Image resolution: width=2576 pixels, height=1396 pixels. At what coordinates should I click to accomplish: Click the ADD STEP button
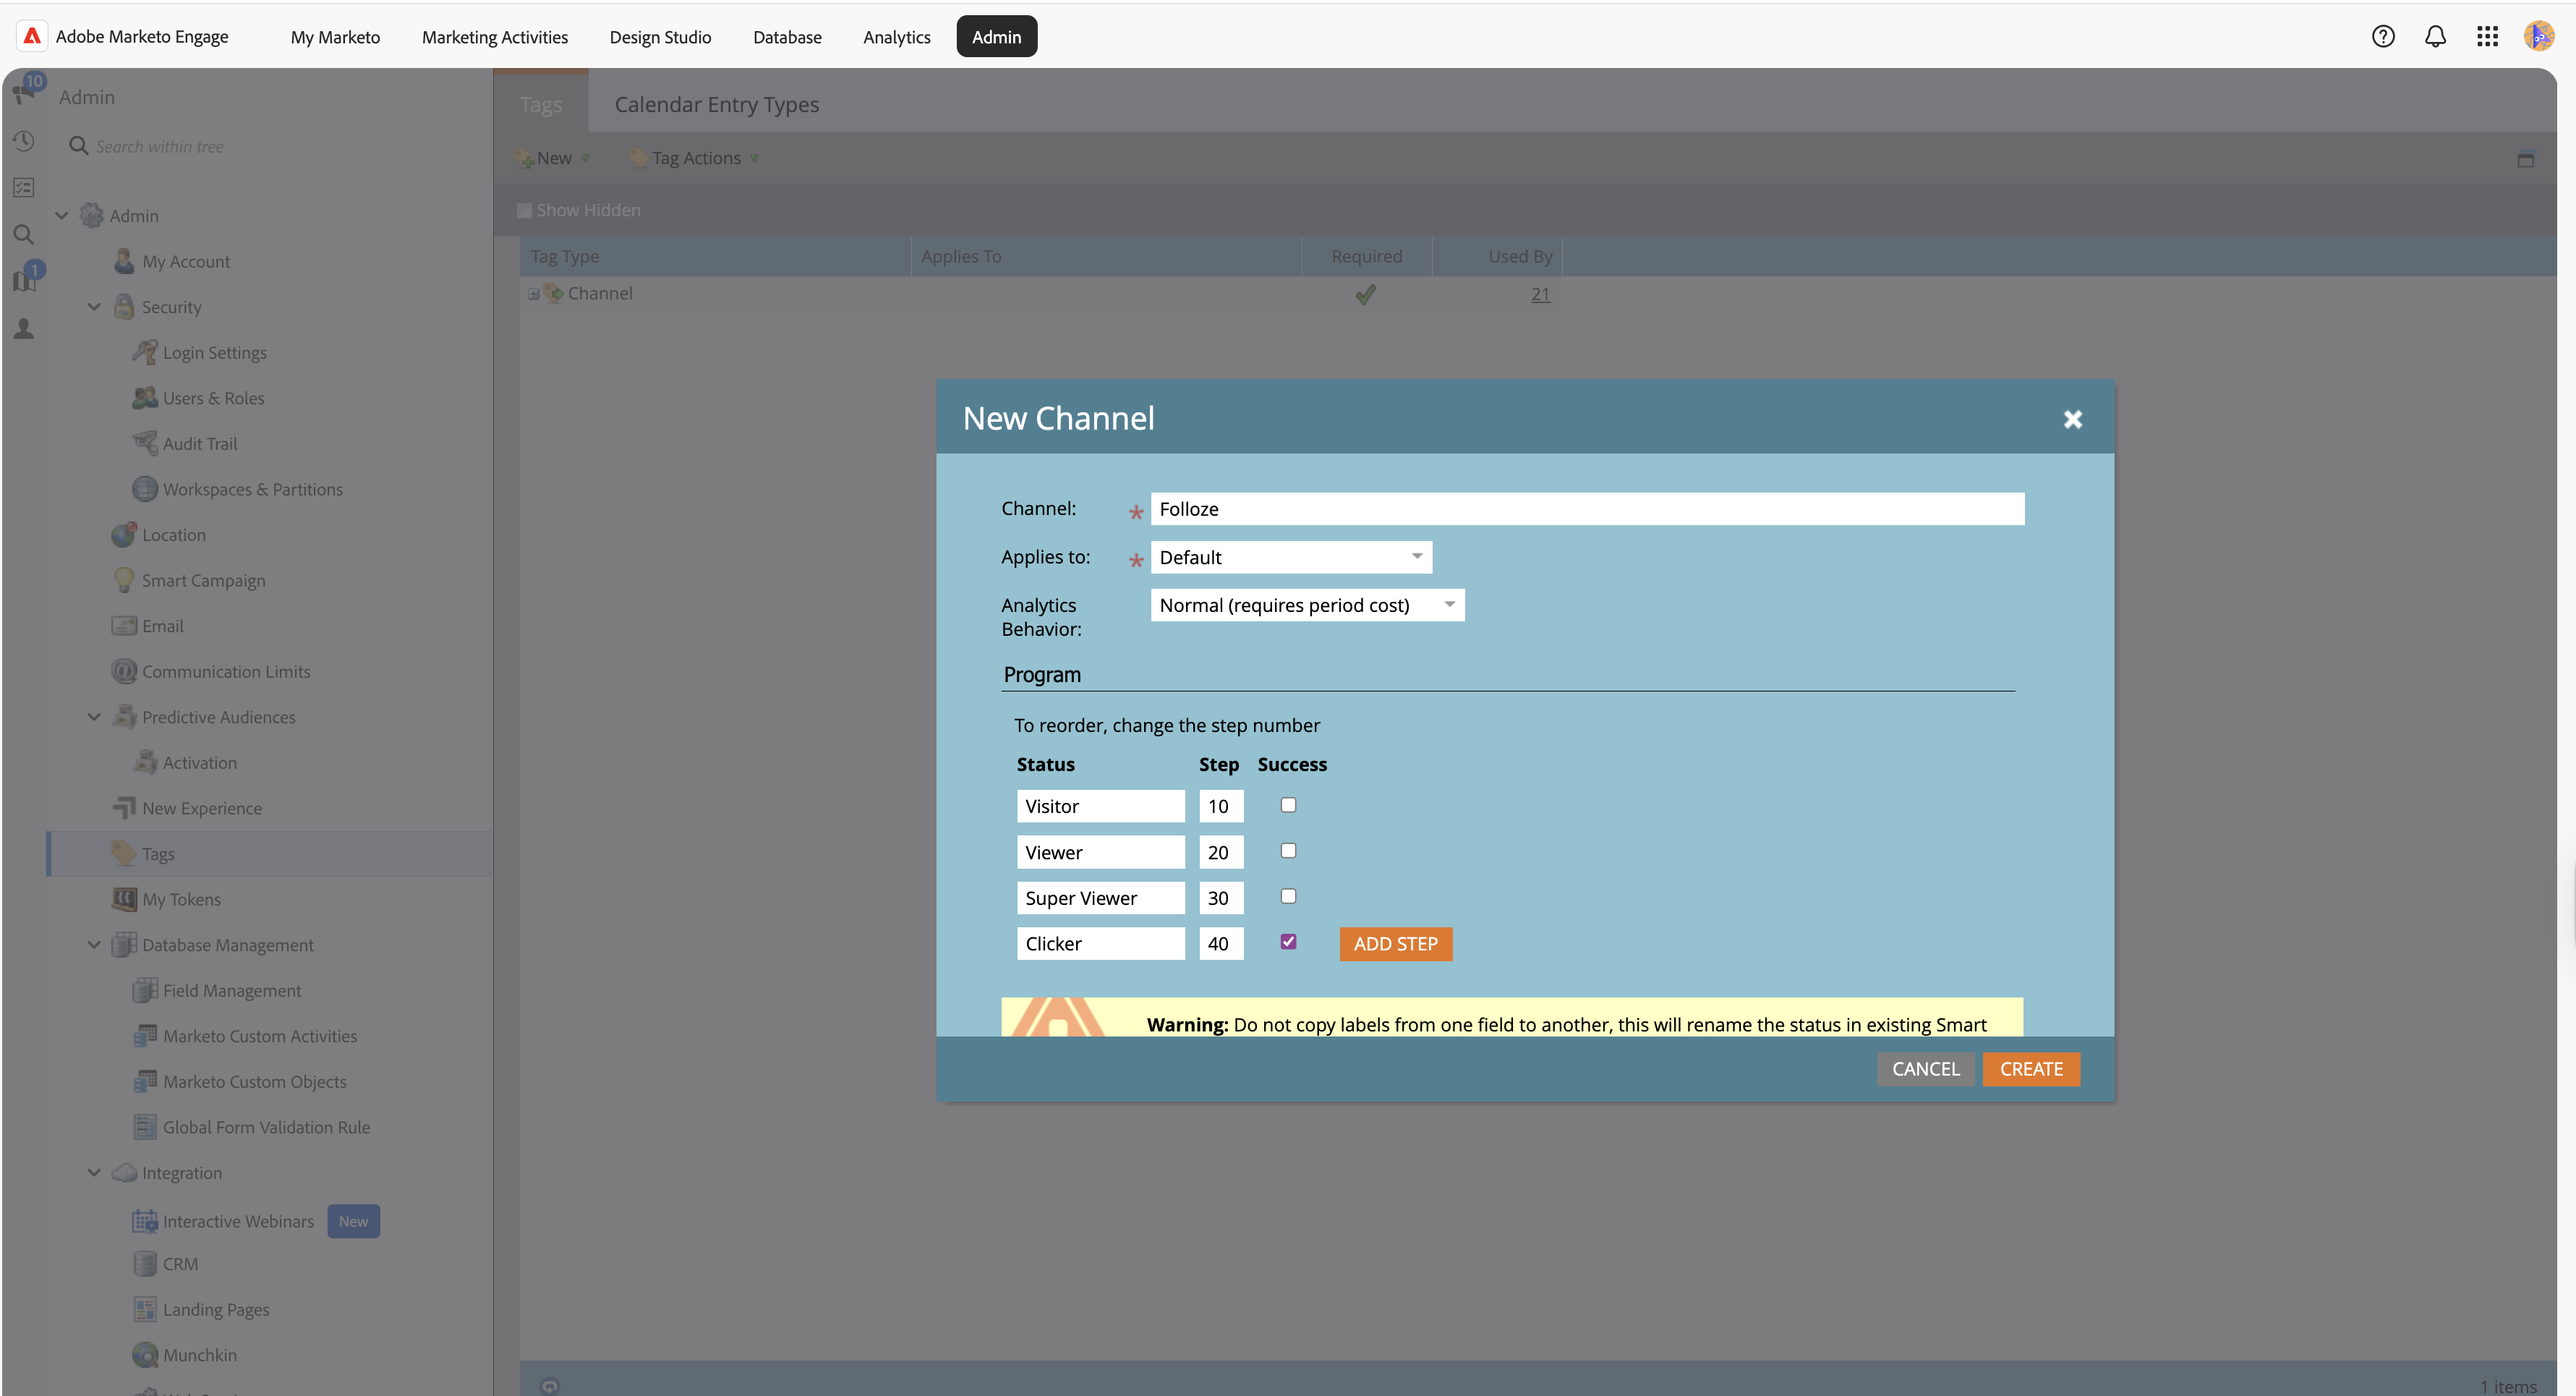1395,944
